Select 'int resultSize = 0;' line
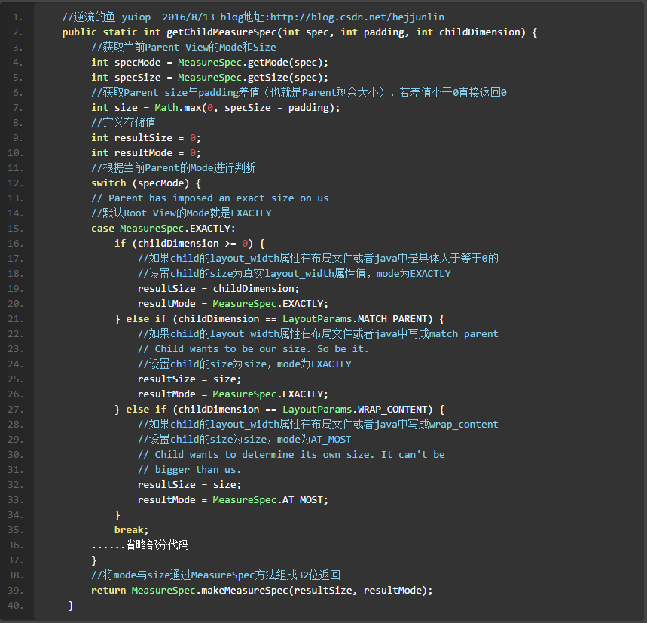This screenshot has width=647, height=623. (x=146, y=137)
